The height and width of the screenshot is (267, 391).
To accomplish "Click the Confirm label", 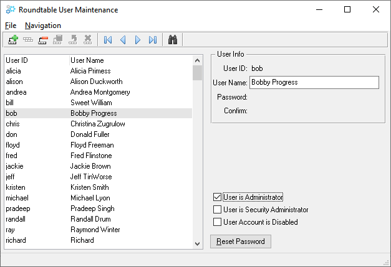I will [236, 111].
